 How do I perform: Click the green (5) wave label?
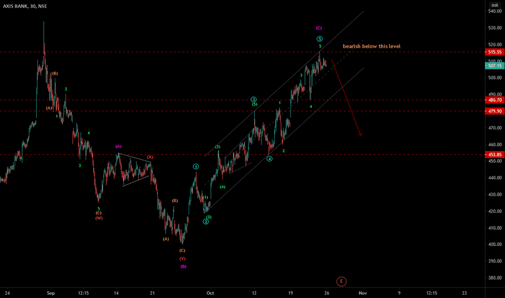point(255,105)
